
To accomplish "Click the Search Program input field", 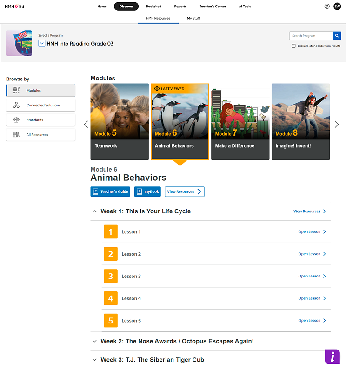I will tap(311, 36).
